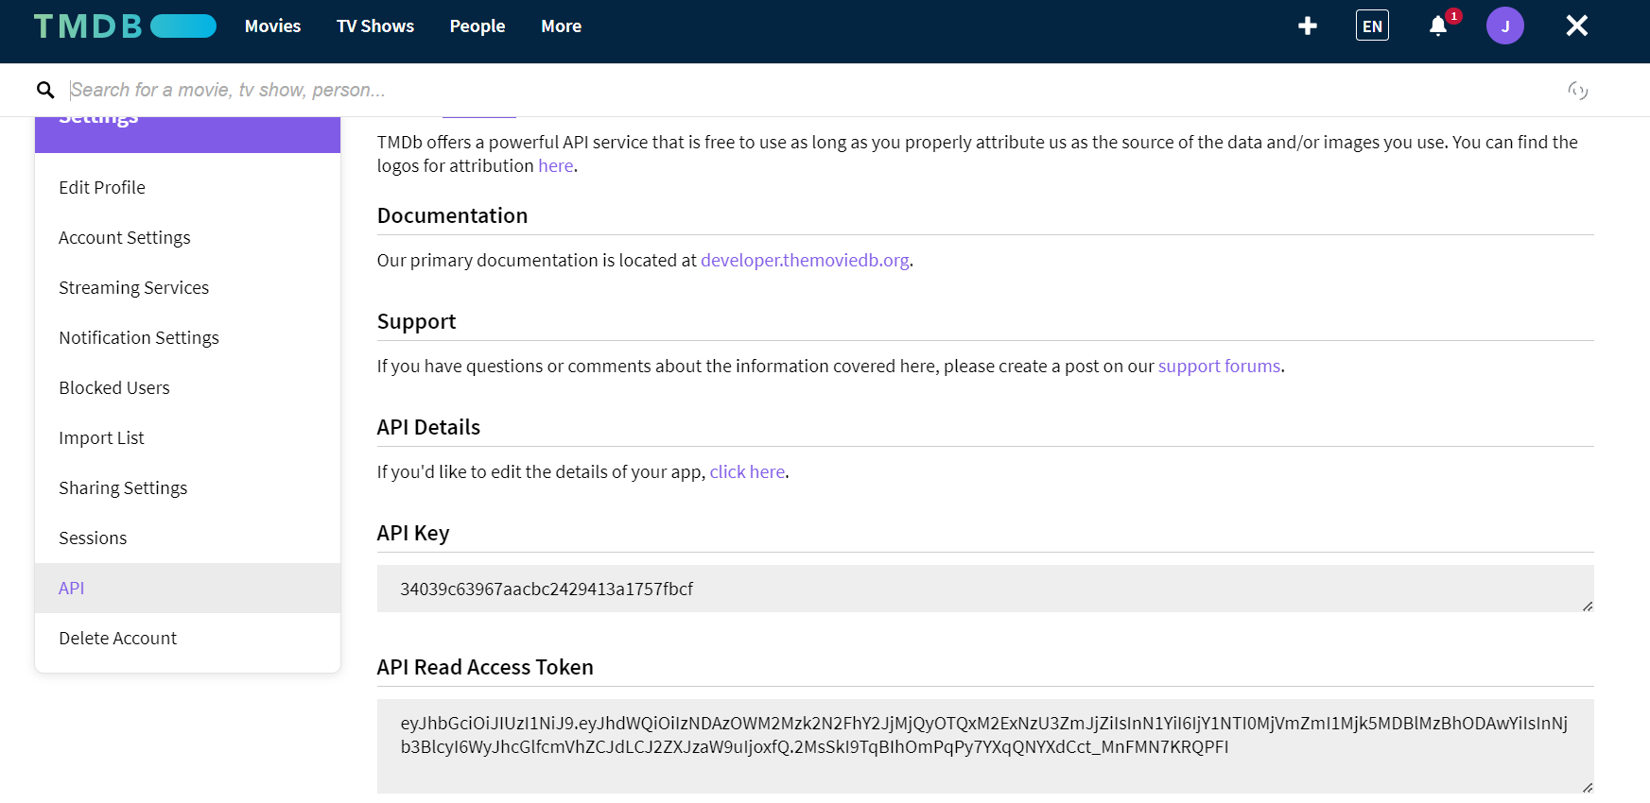Click the trending spinner icon in search bar

pos(1577,90)
